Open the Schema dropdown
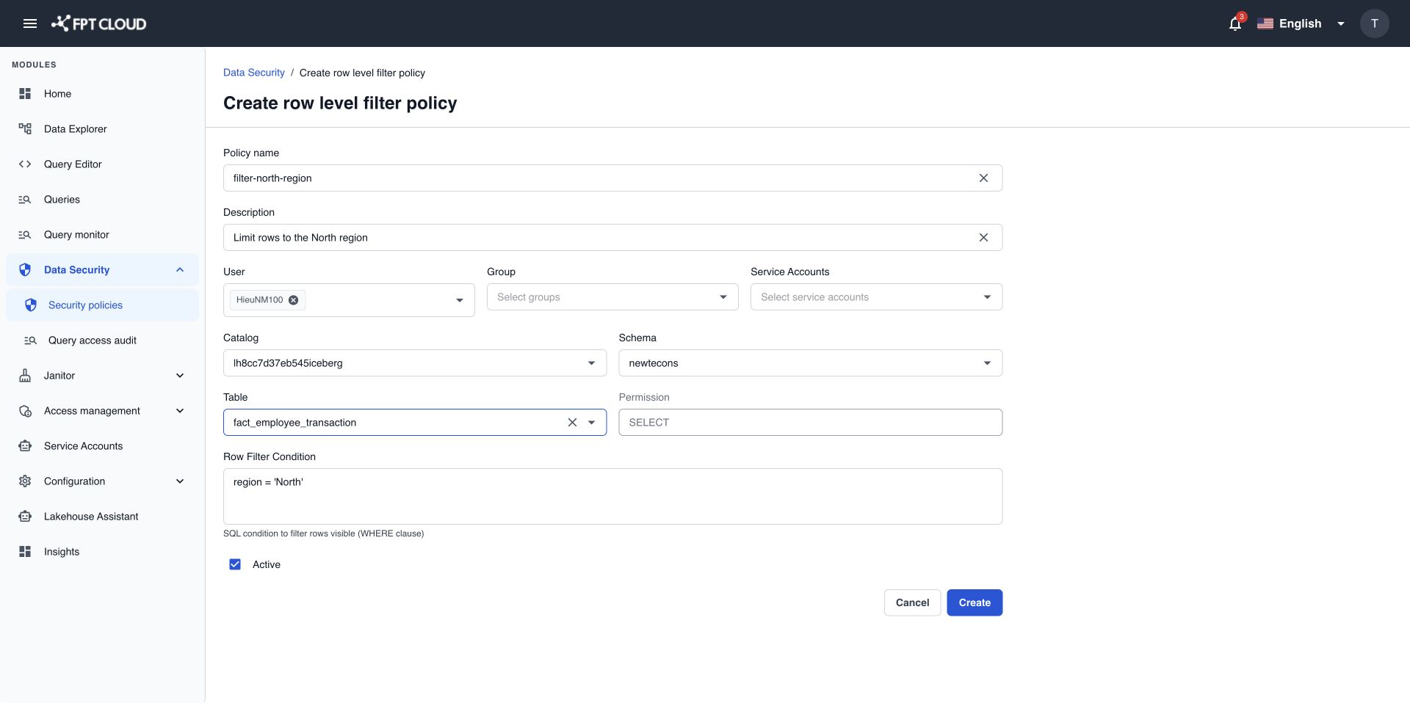Screen dimensions: 1410x703 810,363
